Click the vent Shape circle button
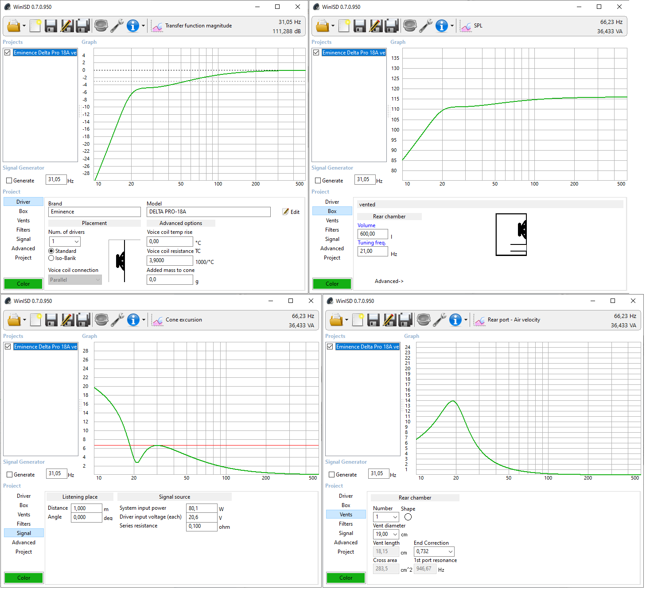The width and height of the screenshot is (646, 589). (408, 517)
